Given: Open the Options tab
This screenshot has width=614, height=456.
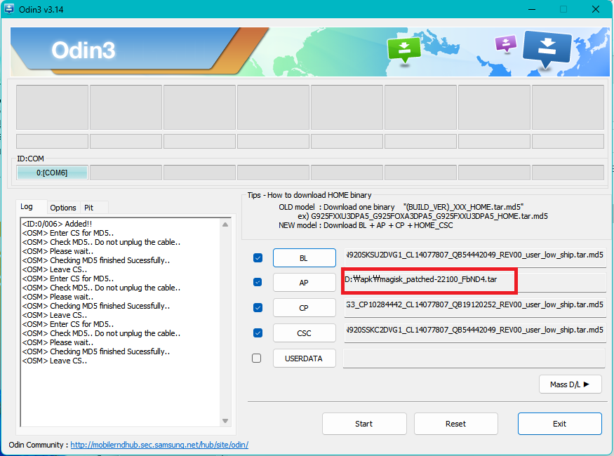Looking at the screenshot, I should pos(63,208).
